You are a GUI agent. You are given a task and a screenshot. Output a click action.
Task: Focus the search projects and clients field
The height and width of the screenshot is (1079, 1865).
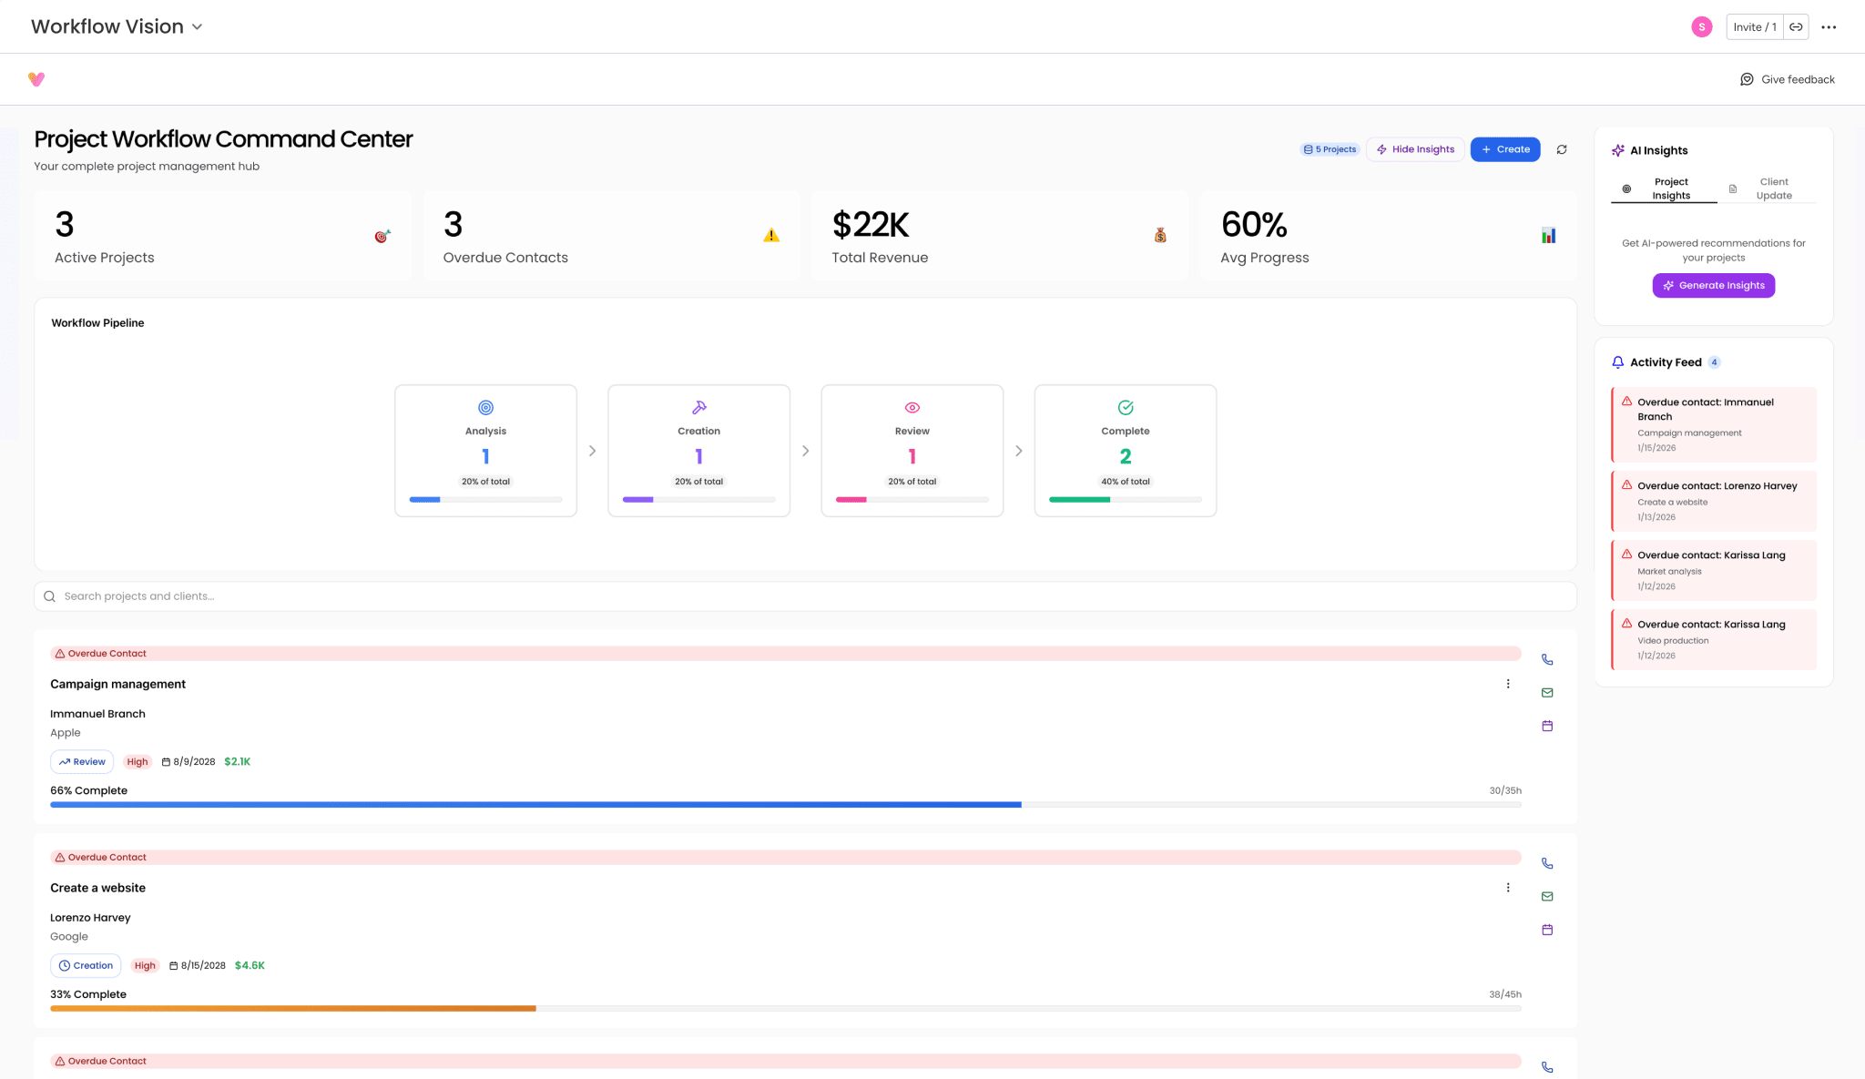coord(805,596)
